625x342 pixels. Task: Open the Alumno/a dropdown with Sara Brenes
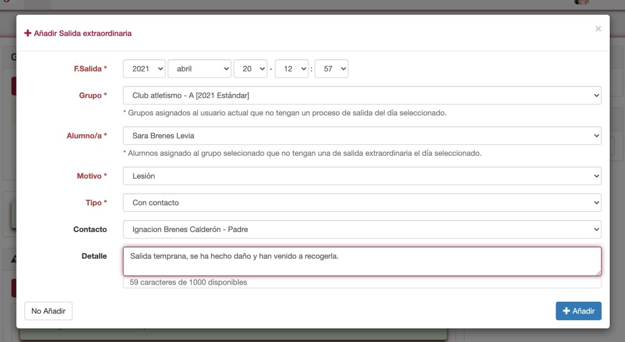[x=362, y=136]
